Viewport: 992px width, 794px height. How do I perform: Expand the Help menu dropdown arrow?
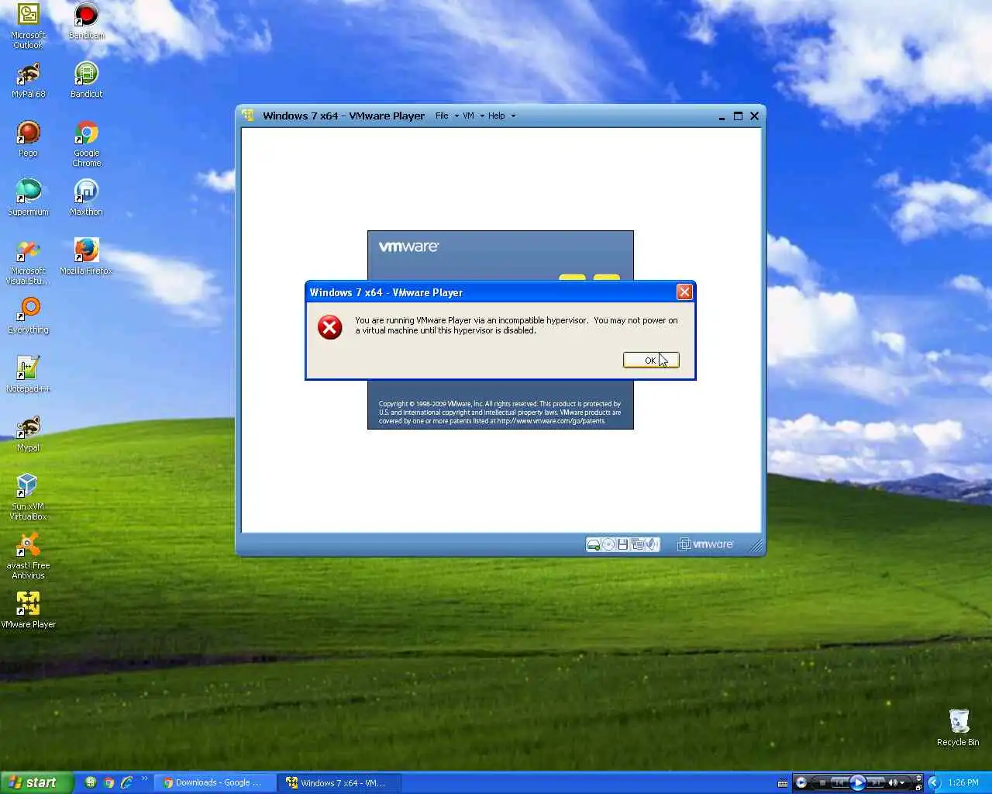[x=513, y=116]
